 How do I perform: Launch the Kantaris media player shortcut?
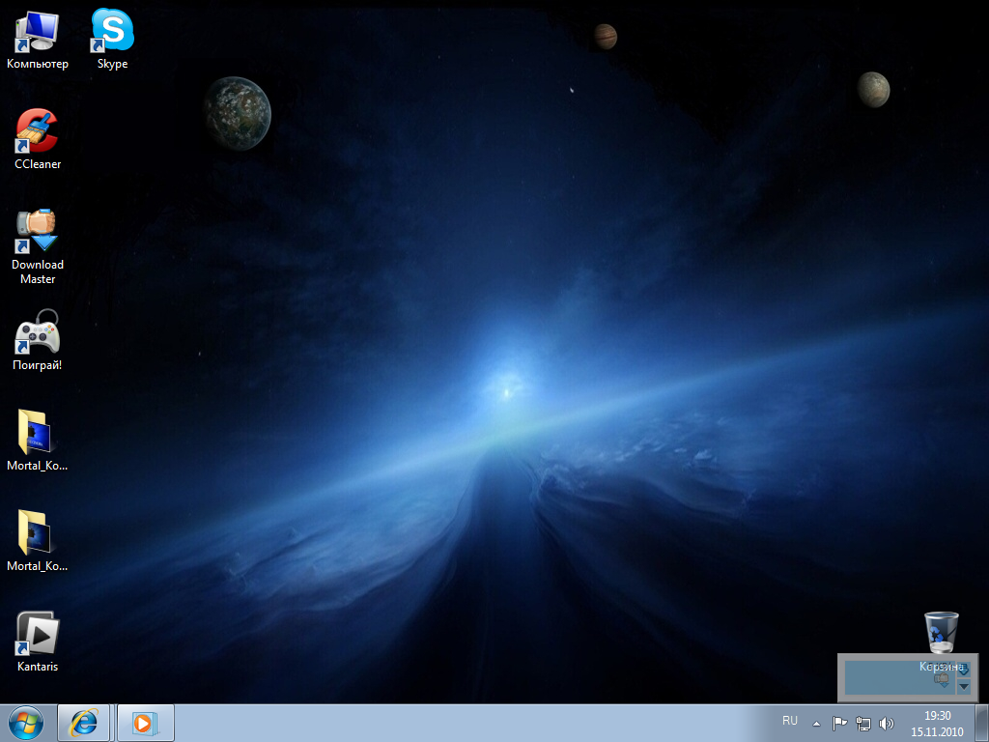[38, 635]
